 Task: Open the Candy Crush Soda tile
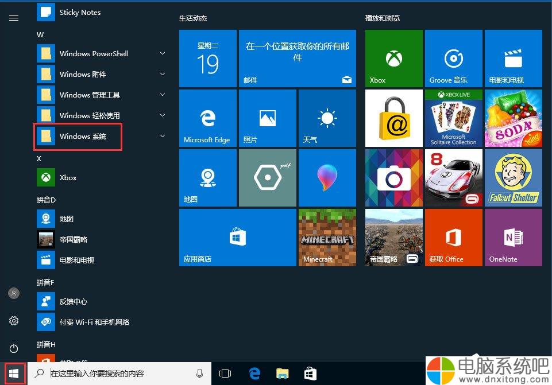point(514,118)
